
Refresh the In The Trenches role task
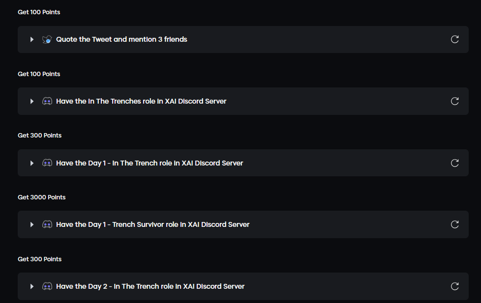click(x=455, y=101)
